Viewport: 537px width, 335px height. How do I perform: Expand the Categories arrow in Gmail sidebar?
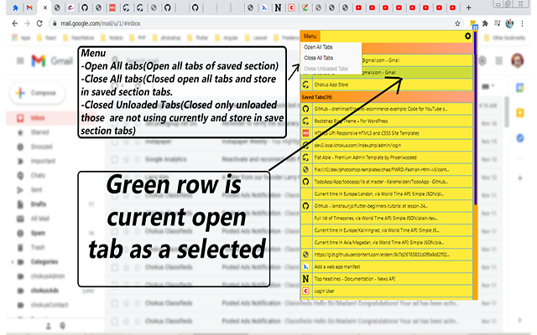[x=13, y=262]
